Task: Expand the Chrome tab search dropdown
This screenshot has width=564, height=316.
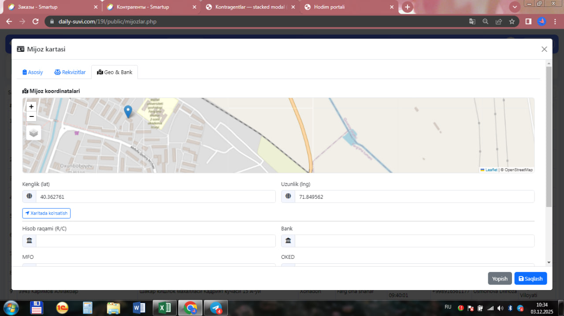Action: [514, 7]
